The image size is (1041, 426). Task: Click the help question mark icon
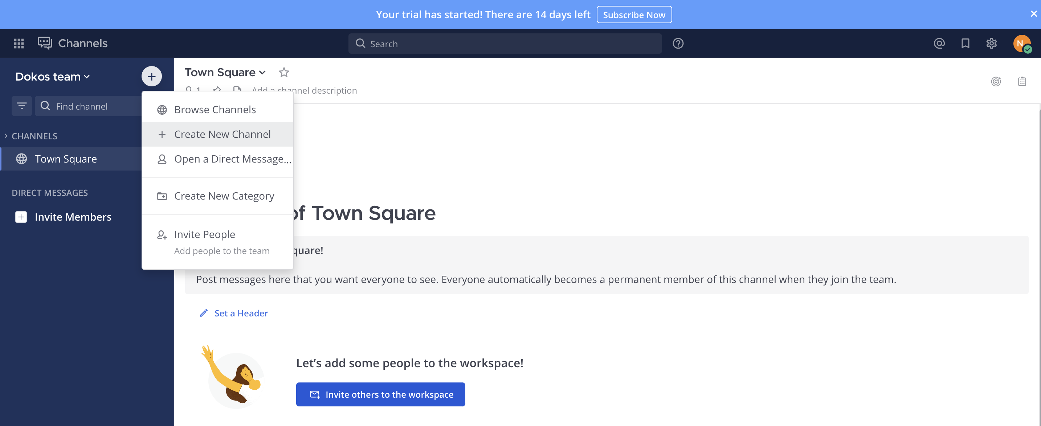678,43
